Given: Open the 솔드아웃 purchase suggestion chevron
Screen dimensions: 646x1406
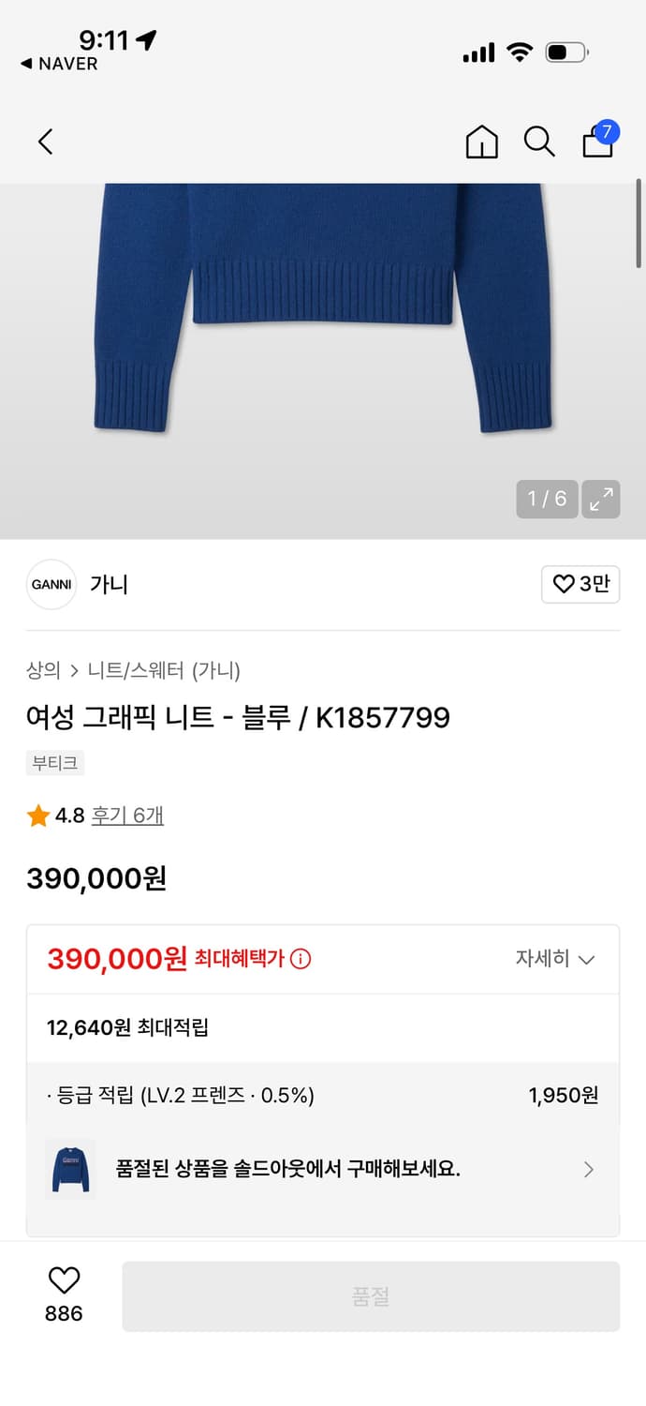Looking at the screenshot, I should tap(588, 1170).
